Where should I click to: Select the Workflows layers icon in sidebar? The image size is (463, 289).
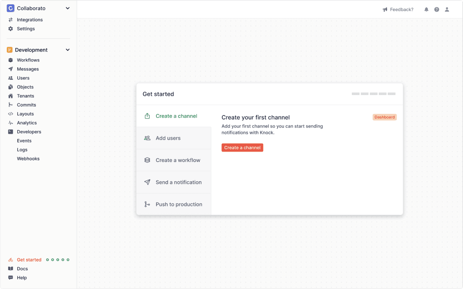tap(10, 60)
